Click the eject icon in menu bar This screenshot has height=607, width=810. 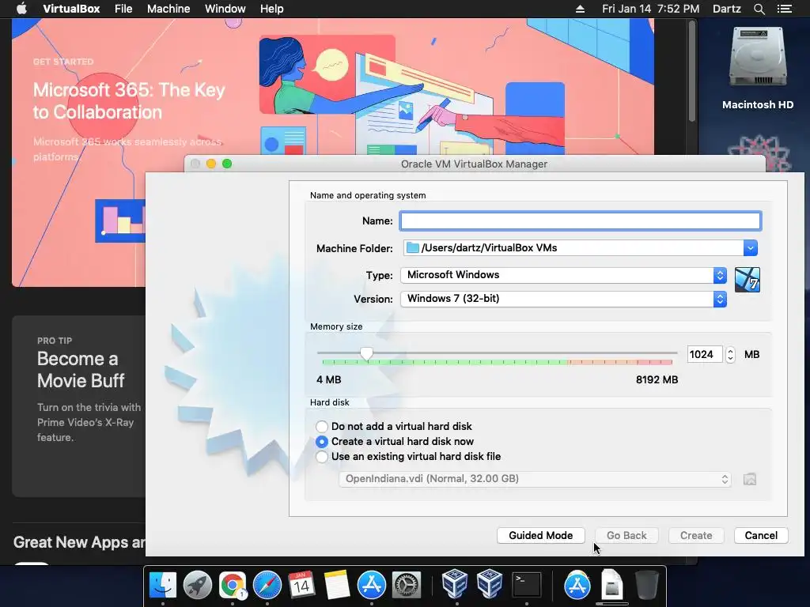tap(580, 9)
